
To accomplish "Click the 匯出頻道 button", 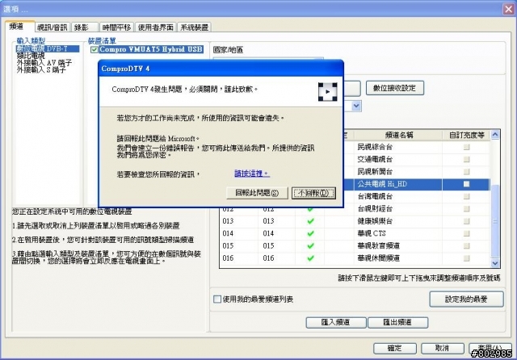I will 397,322.
